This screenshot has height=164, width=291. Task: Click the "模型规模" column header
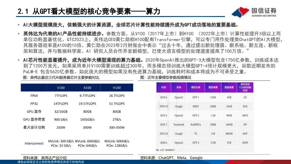(x=213, y=87)
